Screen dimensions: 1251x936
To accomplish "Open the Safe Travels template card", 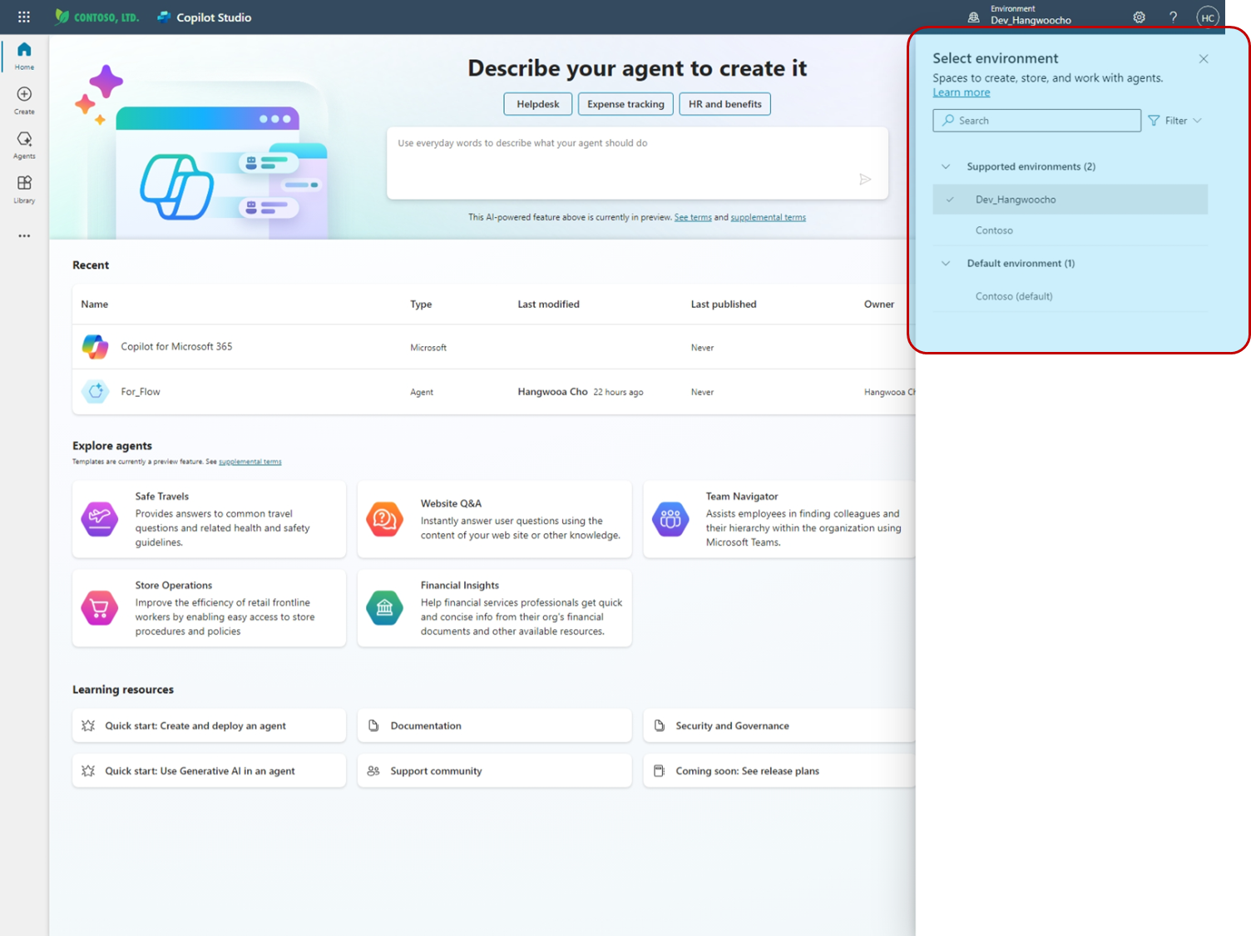I will 209,519.
